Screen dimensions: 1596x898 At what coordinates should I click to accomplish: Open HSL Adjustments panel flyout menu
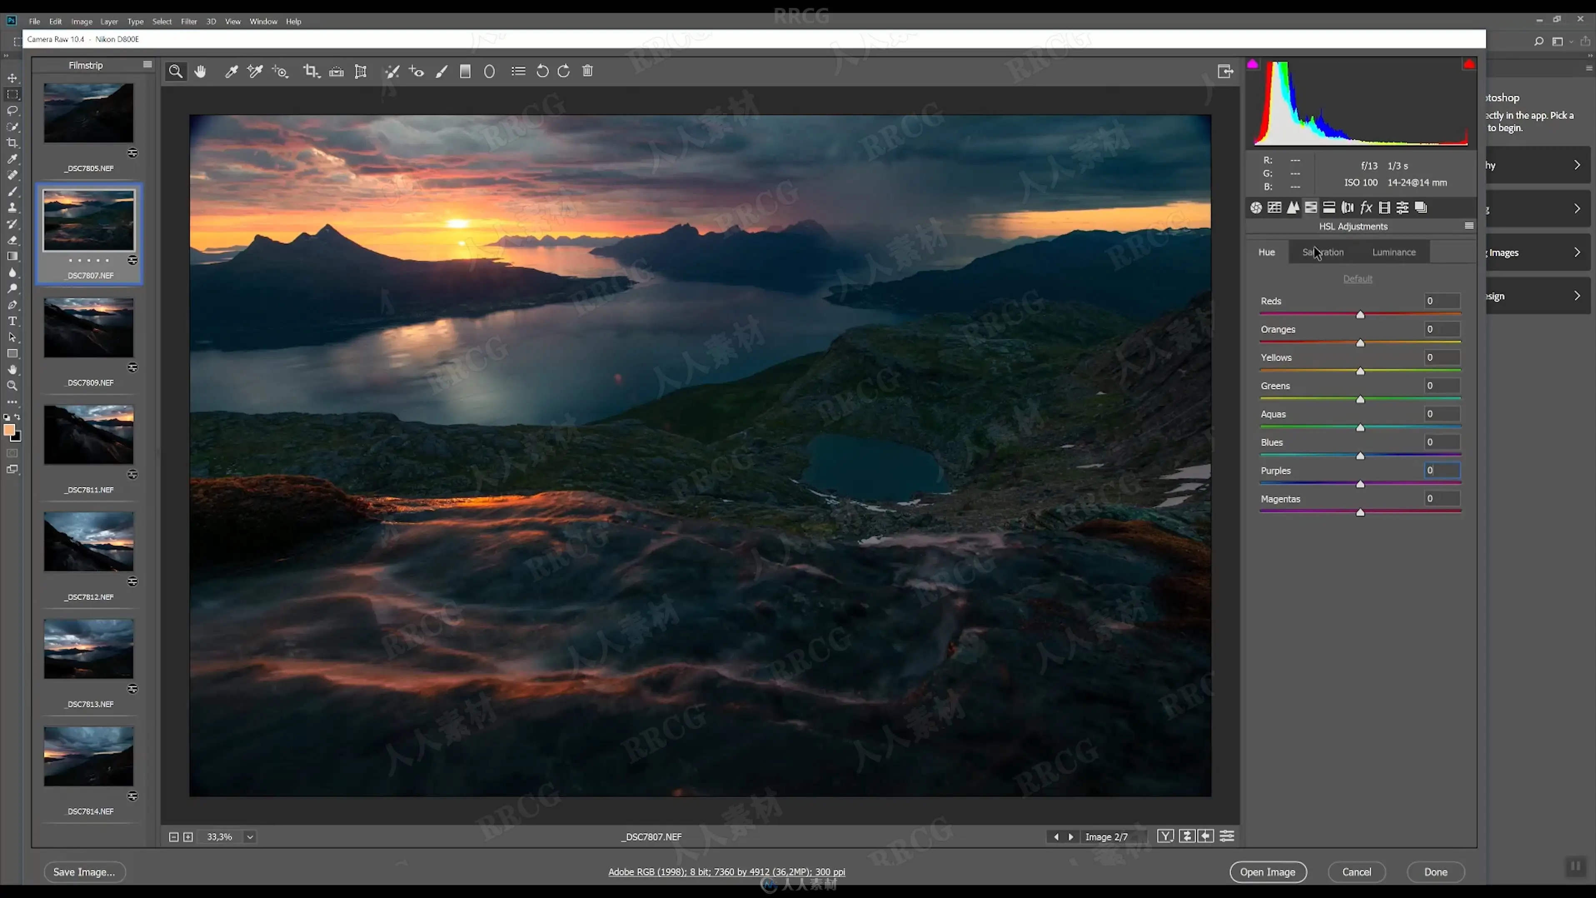click(1469, 226)
